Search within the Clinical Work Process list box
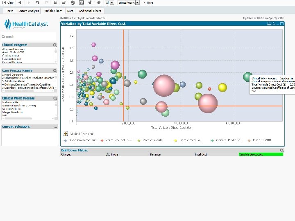The height and width of the screenshot is (221, 295). pyautogui.click(x=55, y=98)
